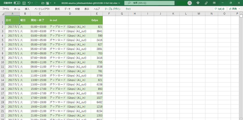Screen dimensions: 243x120
Task: Switch to the テーブル デザイン tab
Action: (113, 9)
